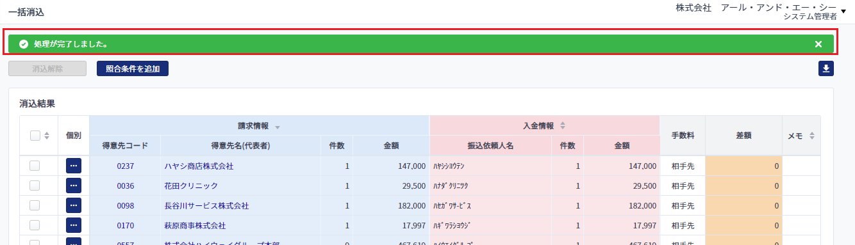Click the 差額 column header
The width and height of the screenshot is (855, 245).
click(743, 136)
